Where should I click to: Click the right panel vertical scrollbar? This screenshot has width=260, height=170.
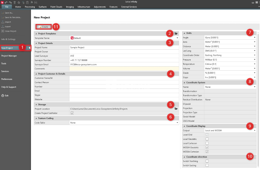(x=258, y=100)
